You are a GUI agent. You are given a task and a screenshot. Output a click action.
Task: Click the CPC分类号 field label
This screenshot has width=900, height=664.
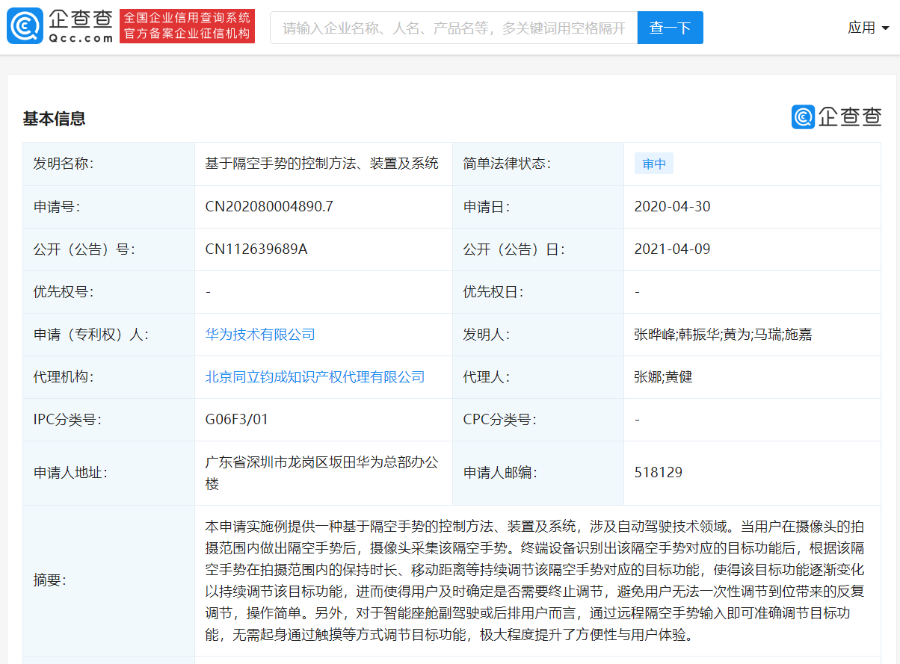tap(500, 420)
